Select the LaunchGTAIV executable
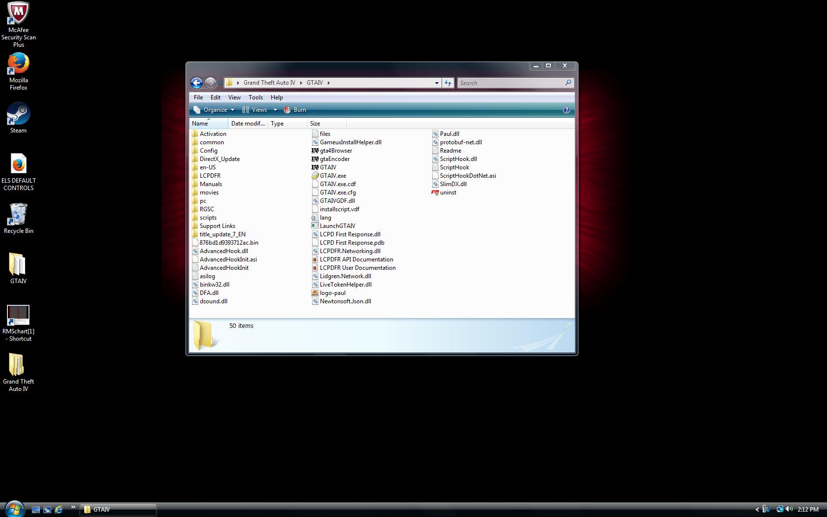 click(x=333, y=226)
